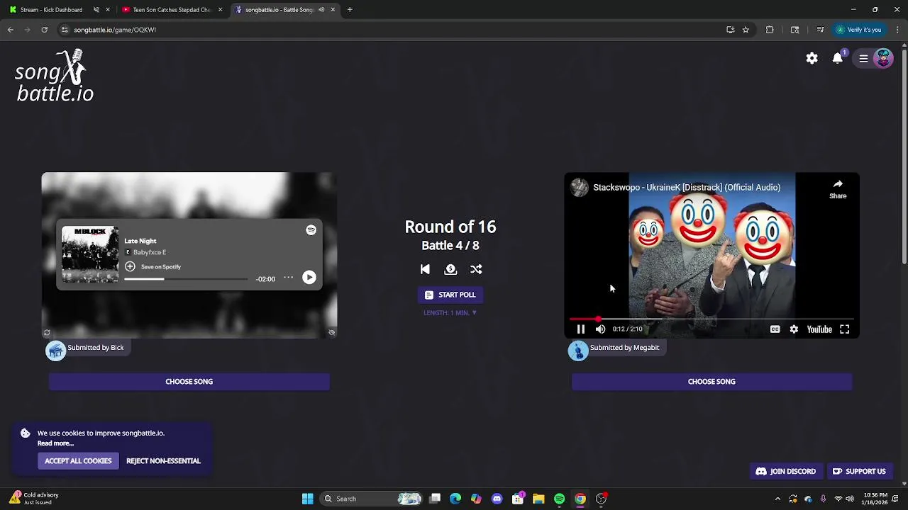The width and height of the screenshot is (908, 510).
Task: Toggle YouTube closed captions
Action: (x=775, y=329)
